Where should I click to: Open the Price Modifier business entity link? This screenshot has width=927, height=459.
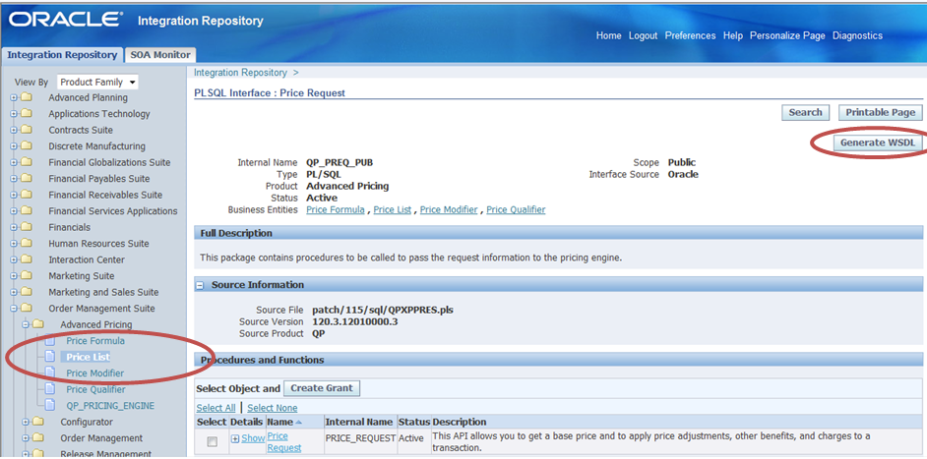point(449,209)
